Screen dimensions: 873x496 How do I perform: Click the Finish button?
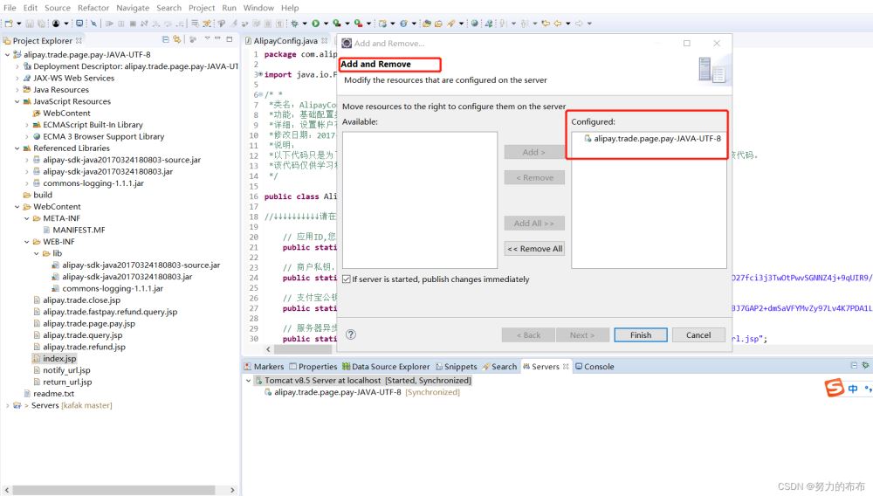tap(640, 334)
